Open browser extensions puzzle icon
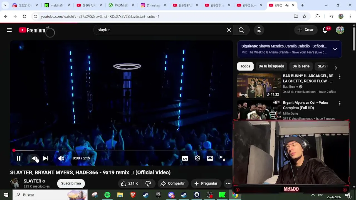Viewport: 356px width, 200px height. 317,17
